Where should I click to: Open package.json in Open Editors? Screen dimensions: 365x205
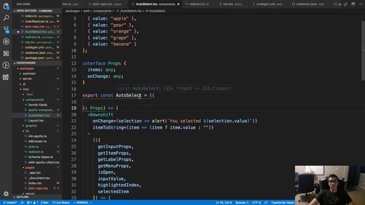(x=37, y=58)
